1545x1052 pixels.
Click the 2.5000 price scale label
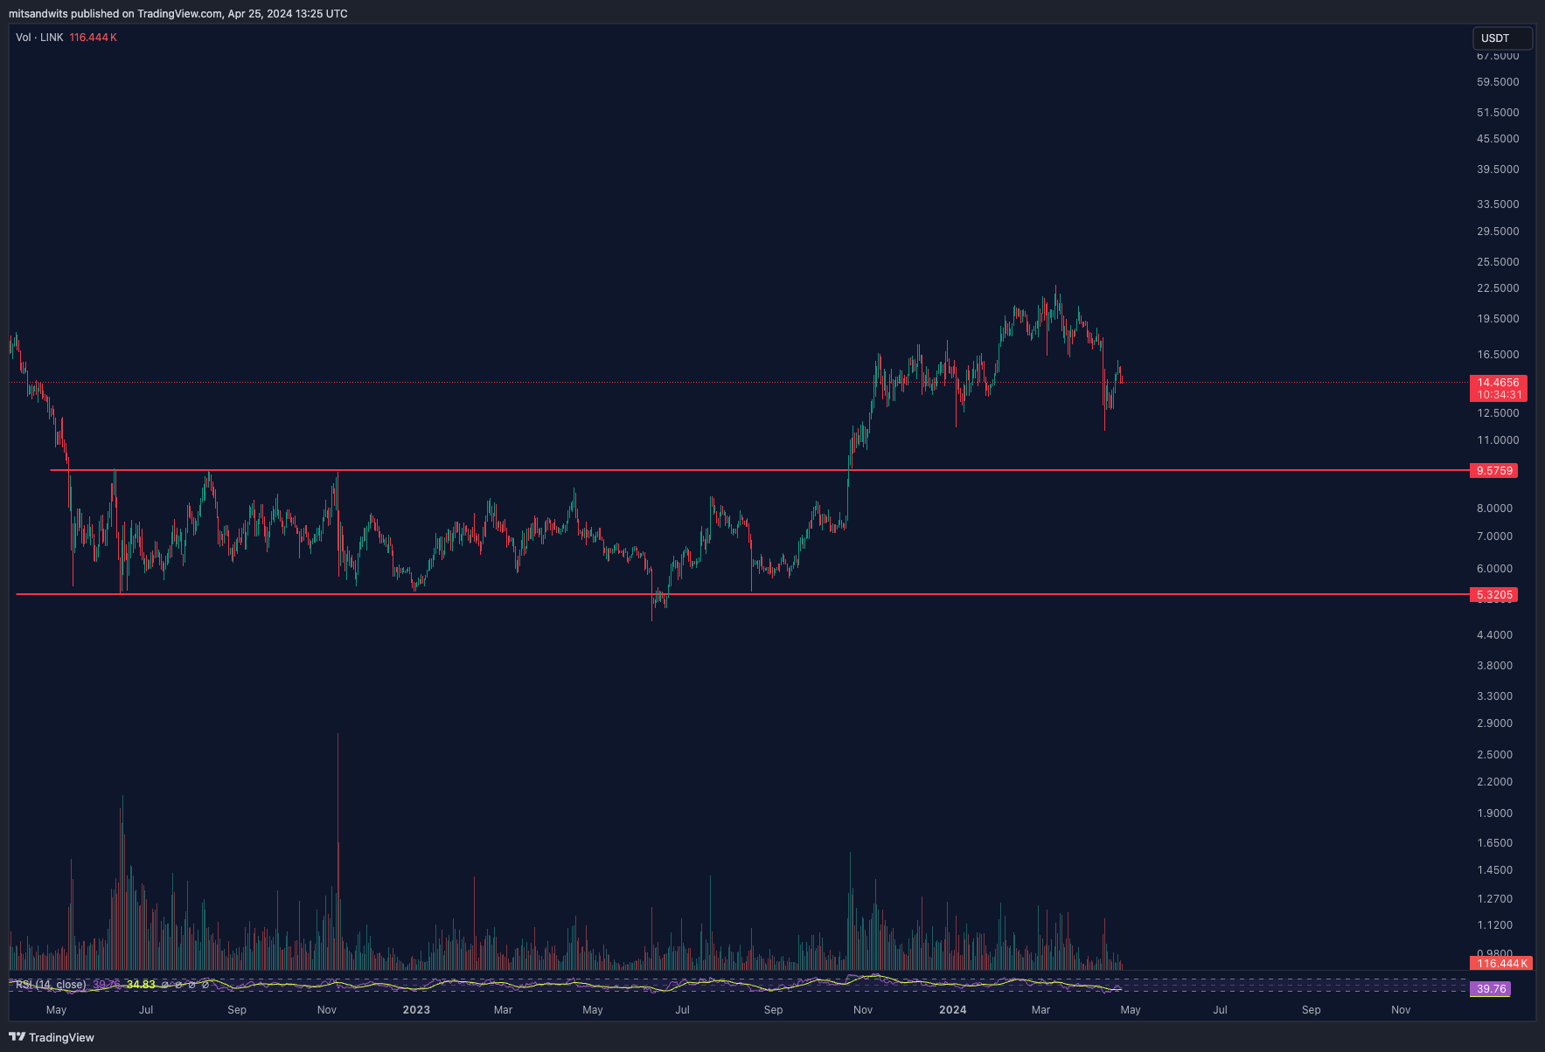pyautogui.click(x=1494, y=755)
